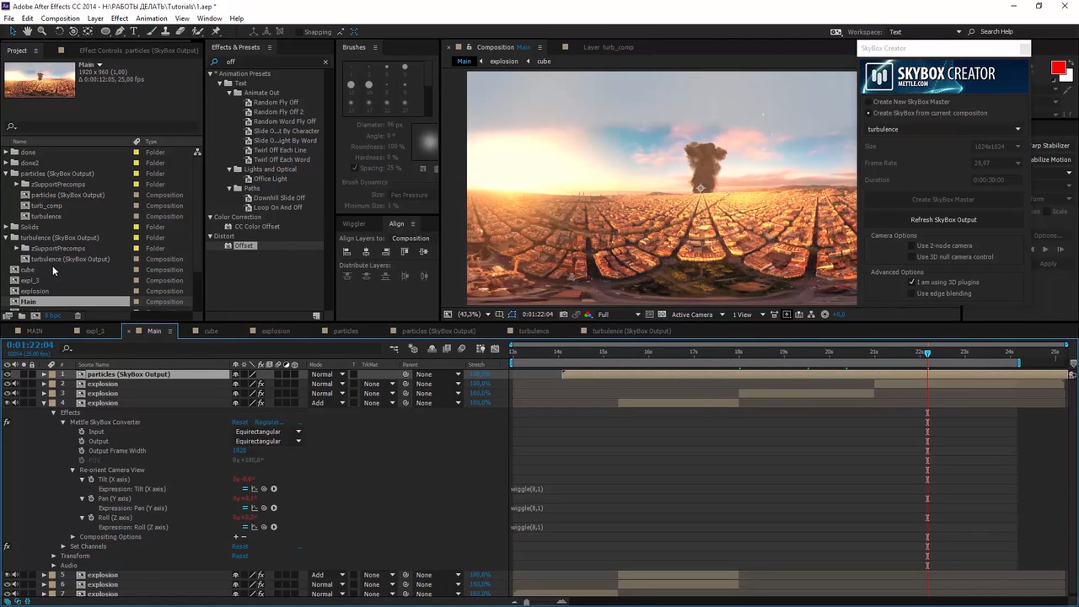The image size is (1079, 607).
Task: Switch to turbulence (SkyBox Output) tab
Action: coord(631,331)
